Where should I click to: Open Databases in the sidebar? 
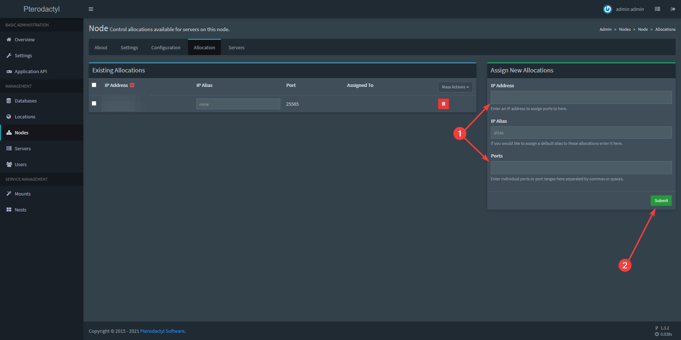pyautogui.click(x=42, y=101)
